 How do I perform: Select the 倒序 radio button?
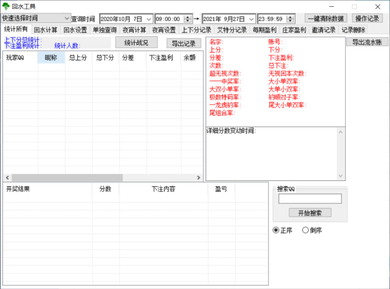(306, 230)
